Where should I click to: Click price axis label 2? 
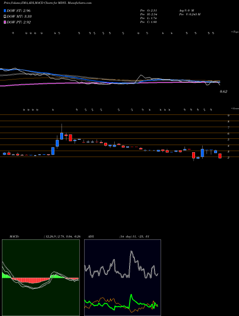[x=228, y=158]
